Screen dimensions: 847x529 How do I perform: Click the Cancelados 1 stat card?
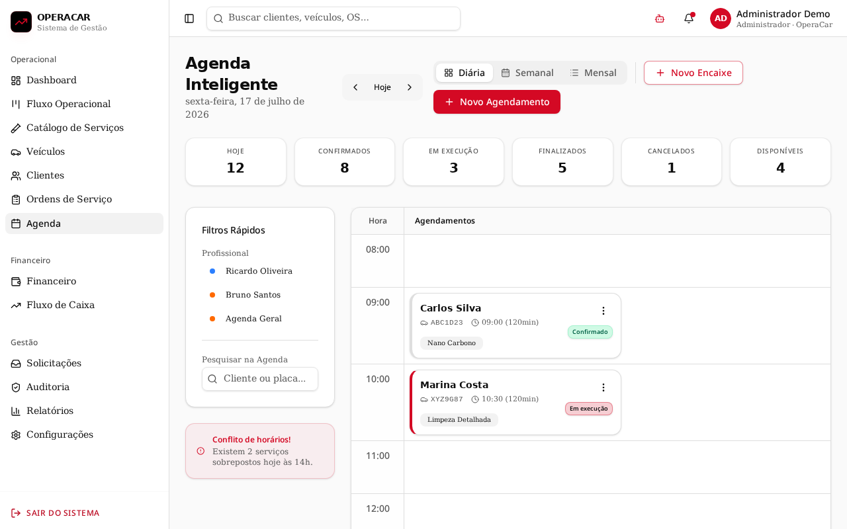pos(672,162)
